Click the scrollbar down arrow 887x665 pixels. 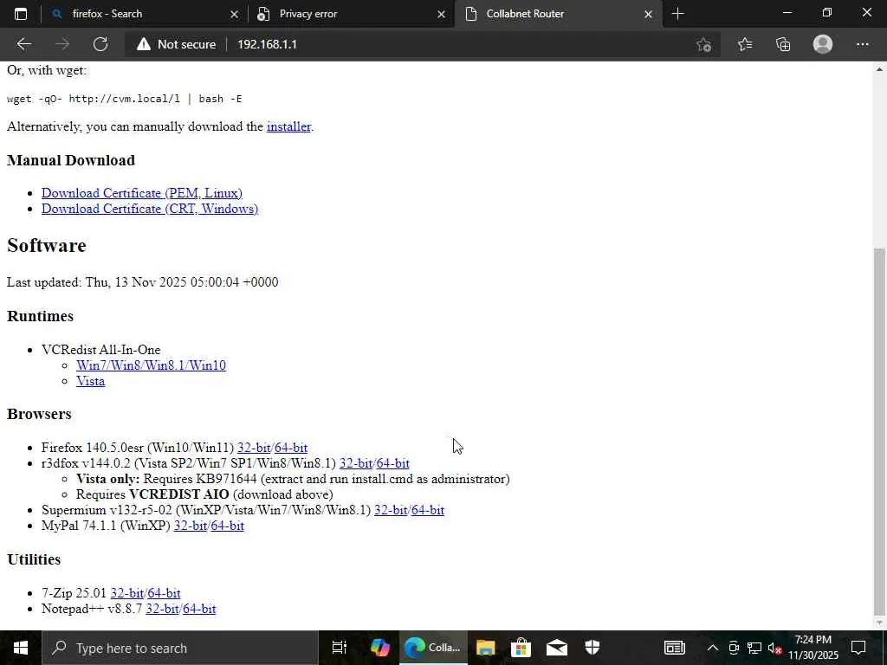tap(879, 623)
